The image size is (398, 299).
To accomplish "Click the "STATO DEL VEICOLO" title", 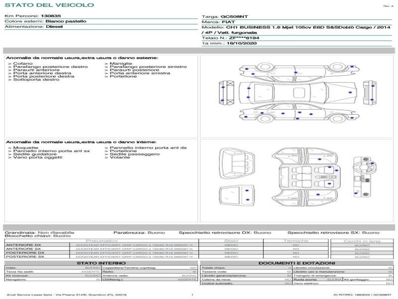I will (x=49, y=5).
